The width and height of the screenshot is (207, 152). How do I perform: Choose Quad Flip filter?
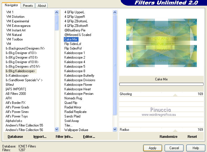click(x=71, y=103)
